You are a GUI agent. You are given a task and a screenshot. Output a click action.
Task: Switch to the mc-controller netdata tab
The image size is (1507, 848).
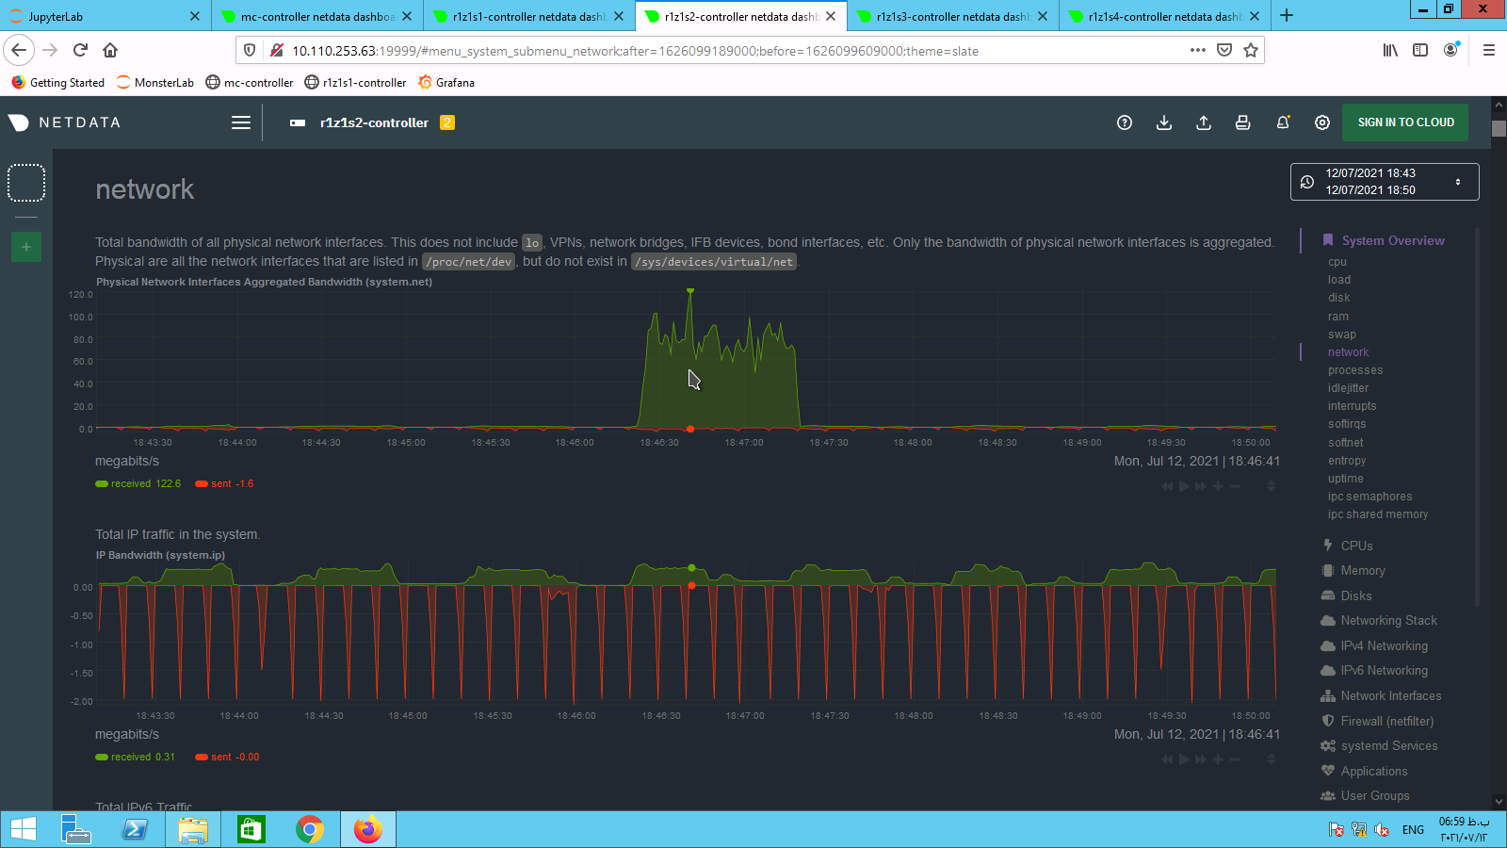[316, 16]
